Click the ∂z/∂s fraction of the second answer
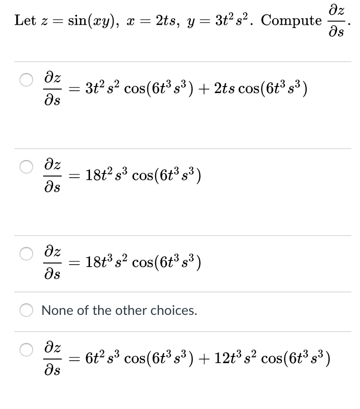Viewport: 360px width, 409px height. [x=53, y=175]
